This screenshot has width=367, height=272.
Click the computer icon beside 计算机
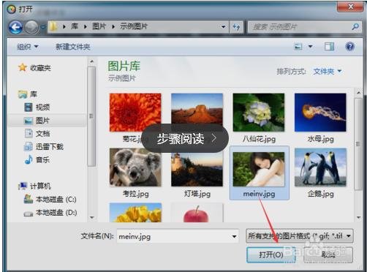click(x=23, y=186)
